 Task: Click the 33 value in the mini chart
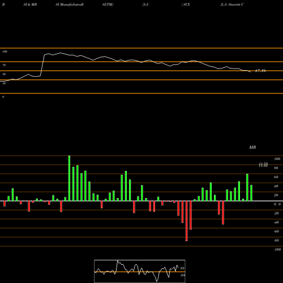click(182, 268)
